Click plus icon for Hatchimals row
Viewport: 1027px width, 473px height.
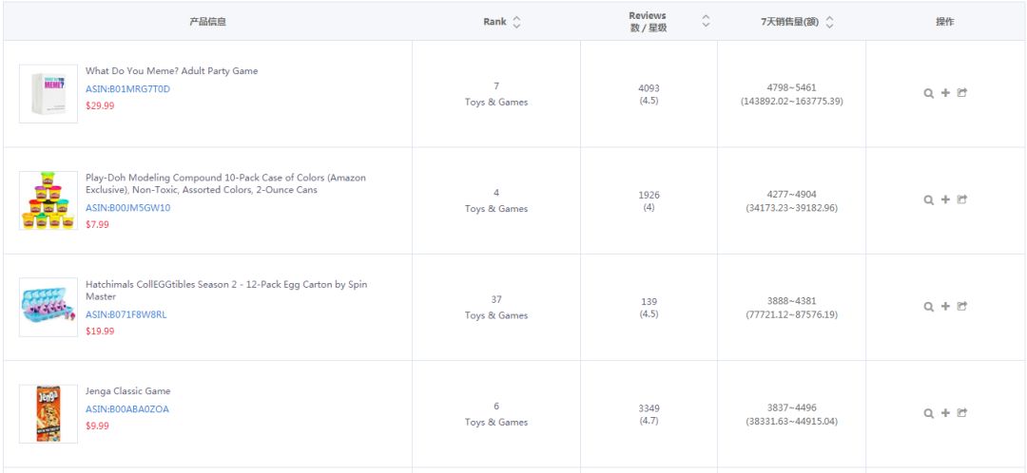pyautogui.click(x=945, y=306)
